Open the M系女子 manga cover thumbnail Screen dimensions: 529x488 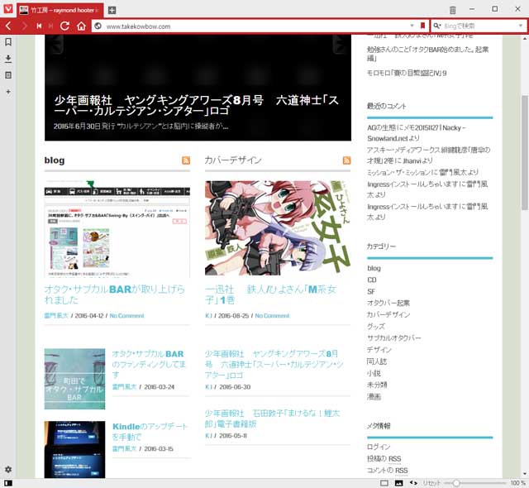coord(278,228)
